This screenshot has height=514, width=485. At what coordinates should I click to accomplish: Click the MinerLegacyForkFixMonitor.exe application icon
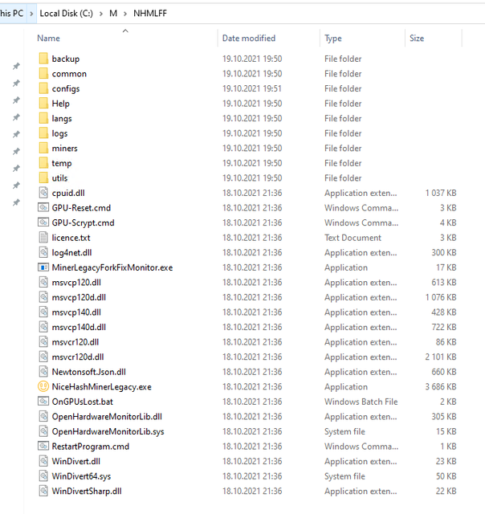[43, 267]
